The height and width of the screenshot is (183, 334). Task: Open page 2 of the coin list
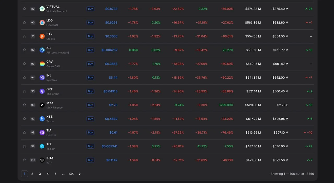coord(32,174)
